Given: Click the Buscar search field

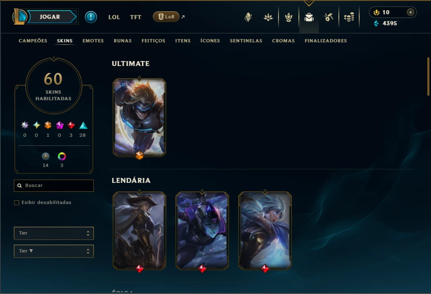Looking at the screenshot, I should tap(54, 186).
